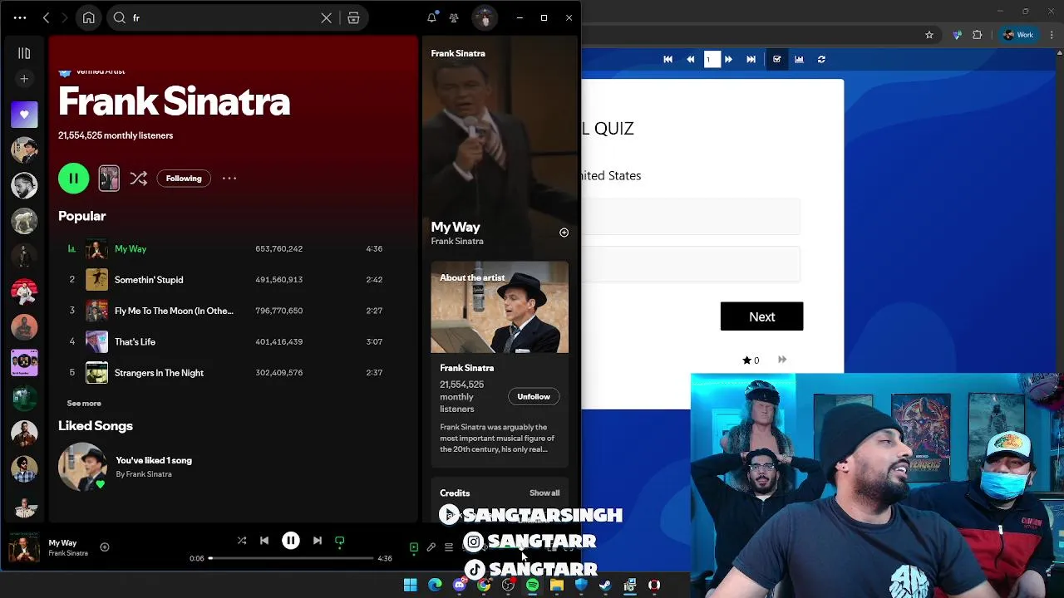Screen dimensions: 1064x598
Task: Click the Unfollow button
Action: 534,396
